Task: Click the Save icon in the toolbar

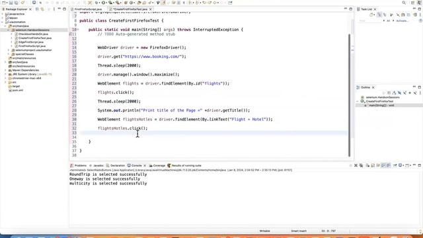Action: [x=11, y=3]
